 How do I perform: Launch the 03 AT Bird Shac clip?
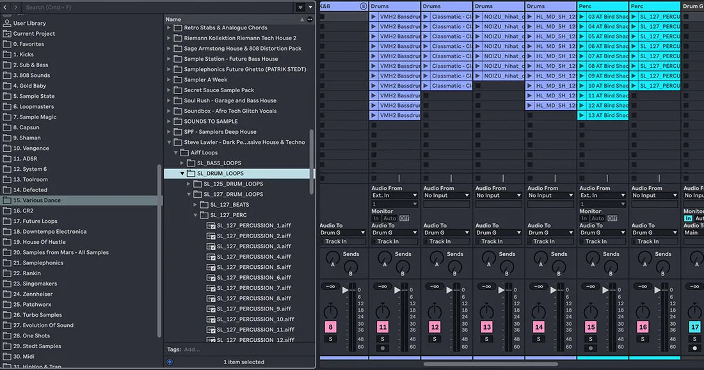pos(582,17)
